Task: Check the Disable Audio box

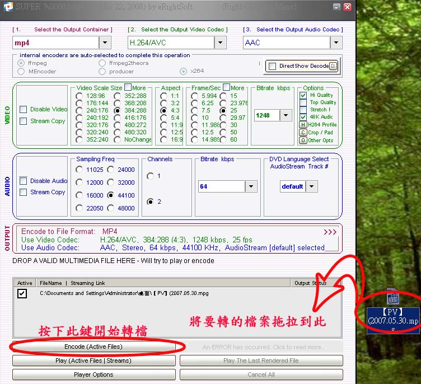Action: coord(24,181)
